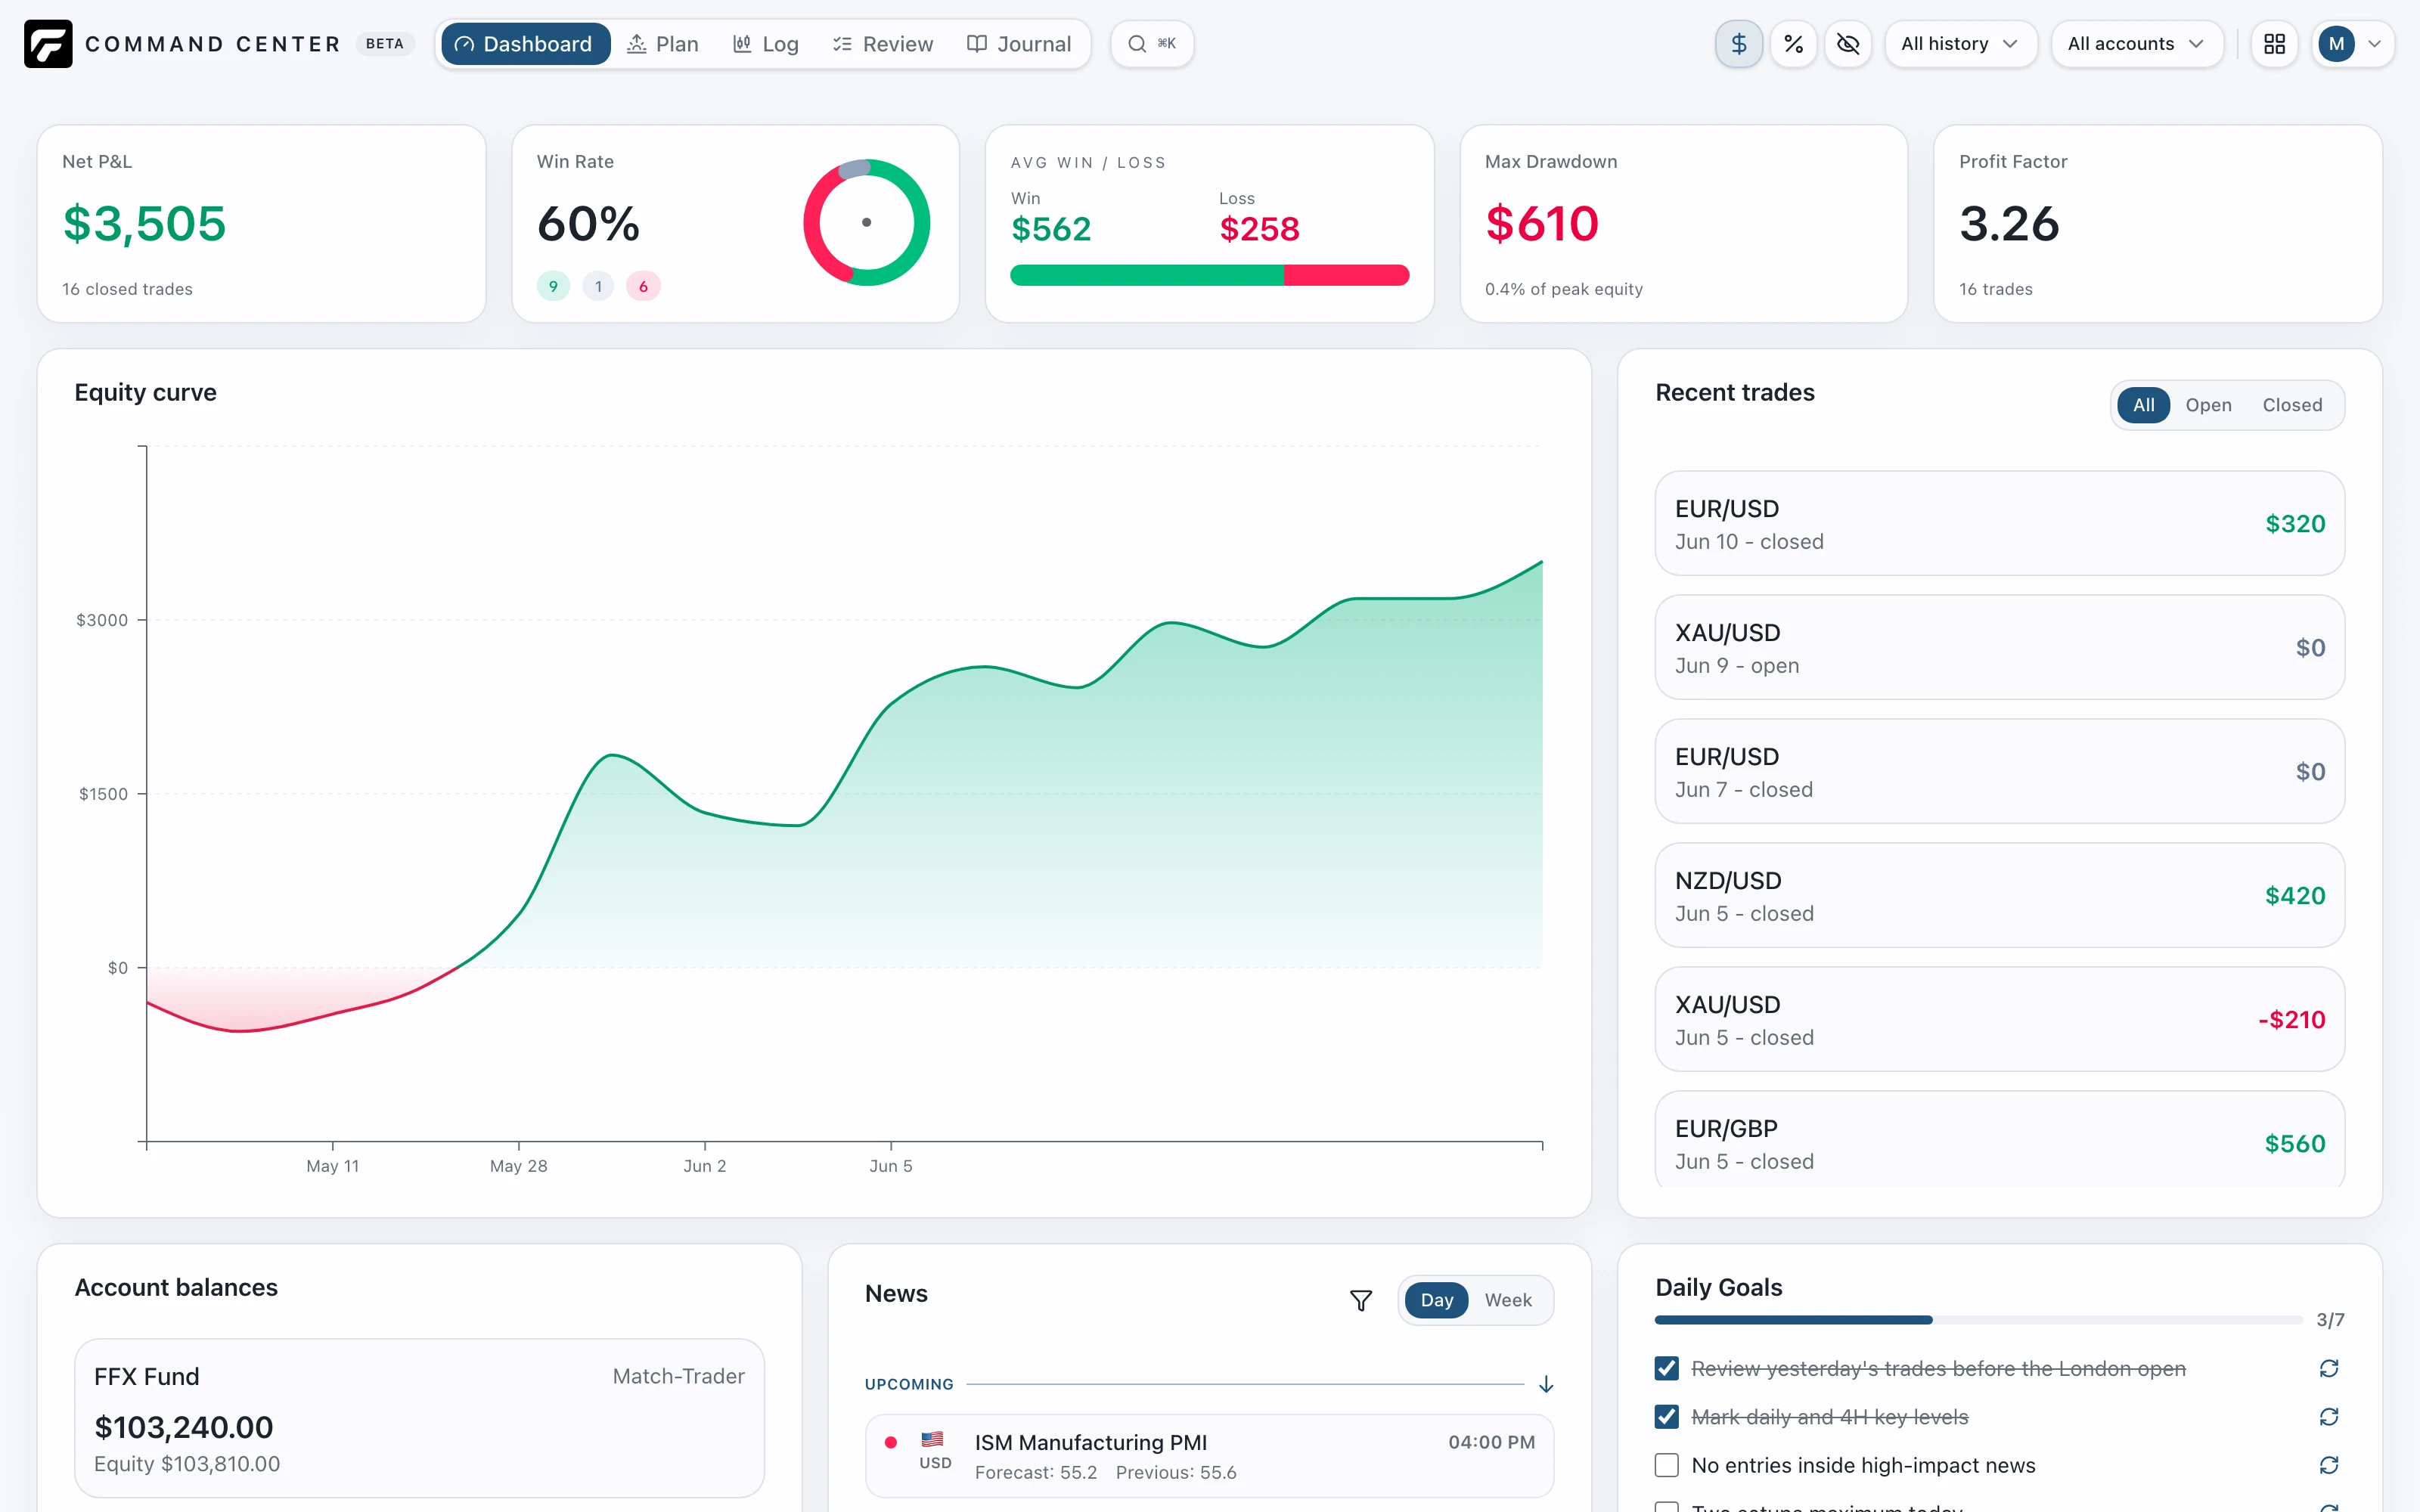The height and width of the screenshot is (1512, 2420).
Task: Toggle the hide values eye icon
Action: coord(1848,44)
